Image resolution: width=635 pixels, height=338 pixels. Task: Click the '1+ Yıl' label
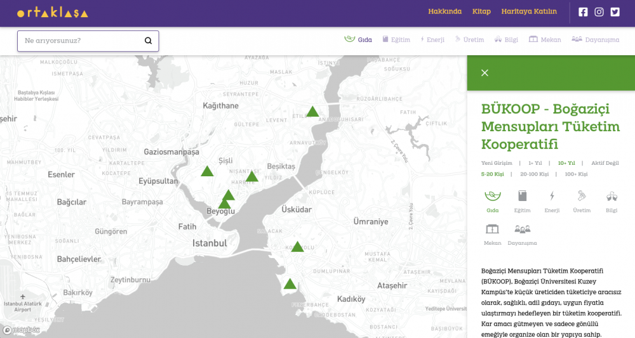tap(535, 163)
